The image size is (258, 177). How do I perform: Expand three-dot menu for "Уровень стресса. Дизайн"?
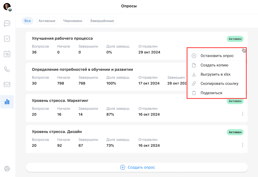(242, 145)
